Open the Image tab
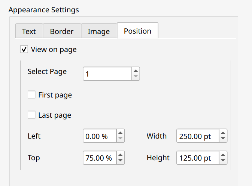 (99, 31)
